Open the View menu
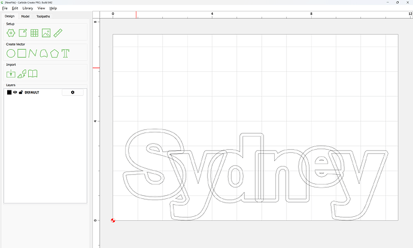Screen dimensions: 413x248 [x=41, y=8]
